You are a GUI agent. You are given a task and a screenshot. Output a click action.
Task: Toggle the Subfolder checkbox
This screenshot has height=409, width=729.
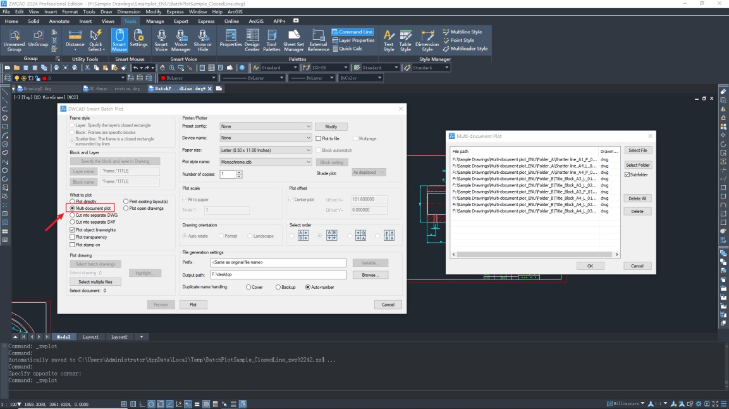(627, 174)
